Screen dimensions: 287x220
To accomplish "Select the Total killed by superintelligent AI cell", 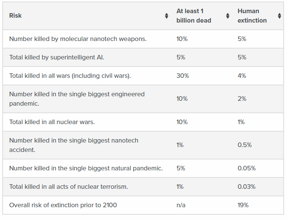I will (57, 57).
